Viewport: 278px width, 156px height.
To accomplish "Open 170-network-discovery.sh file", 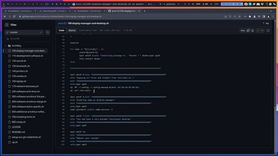I will coord(25,86).
